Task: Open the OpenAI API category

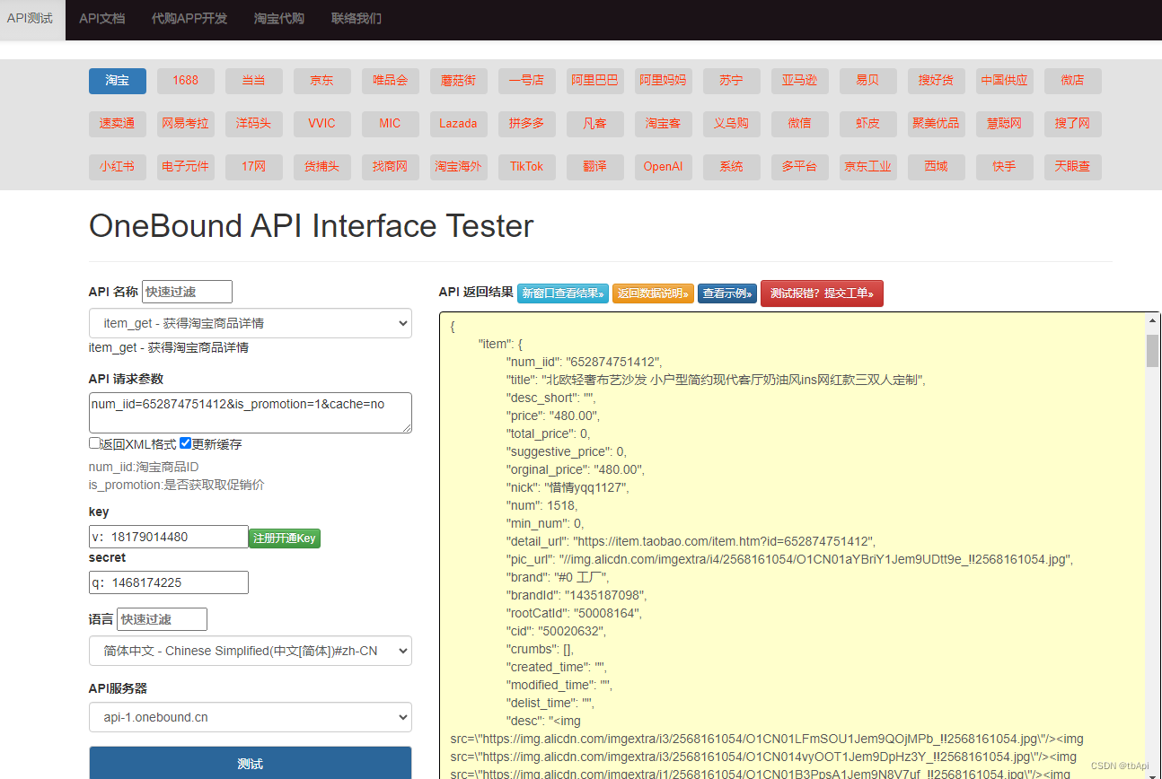Action: click(x=664, y=167)
